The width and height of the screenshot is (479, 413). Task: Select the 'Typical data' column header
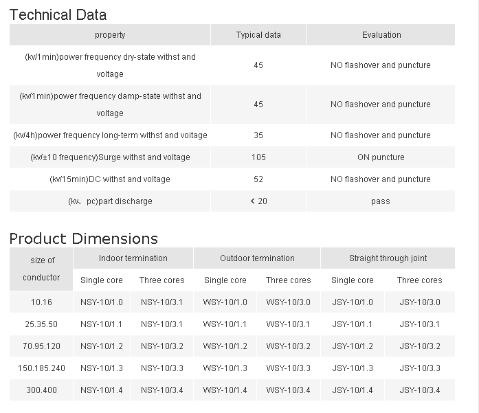point(258,35)
